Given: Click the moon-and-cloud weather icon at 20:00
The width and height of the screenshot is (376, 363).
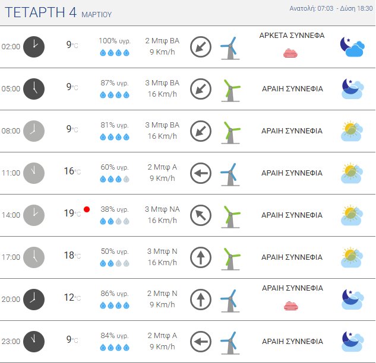Looking at the screenshot, I should click(352, 300).
